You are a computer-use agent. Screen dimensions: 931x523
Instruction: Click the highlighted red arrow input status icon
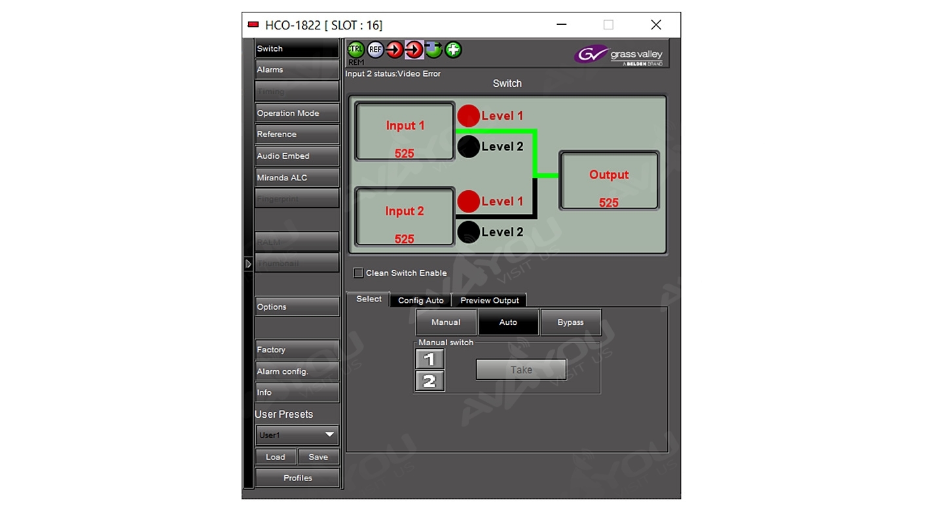414,50
